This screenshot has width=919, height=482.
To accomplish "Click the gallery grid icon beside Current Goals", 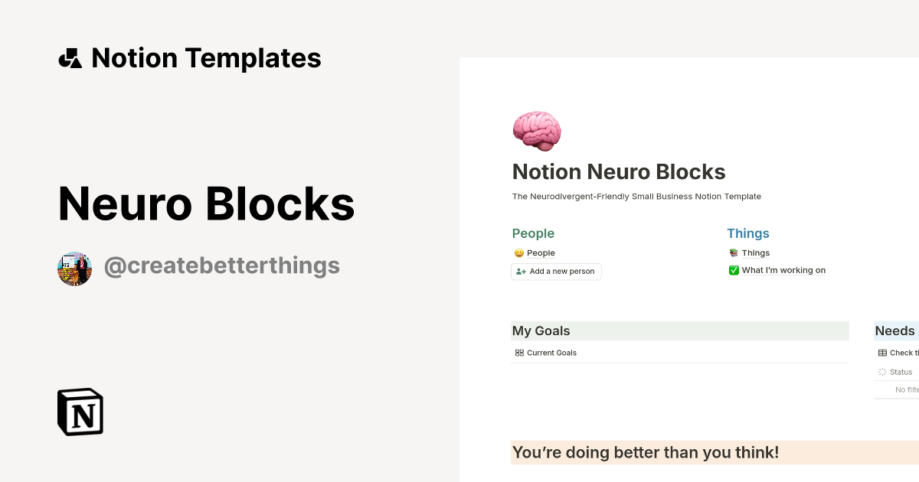I will point(520,353).
